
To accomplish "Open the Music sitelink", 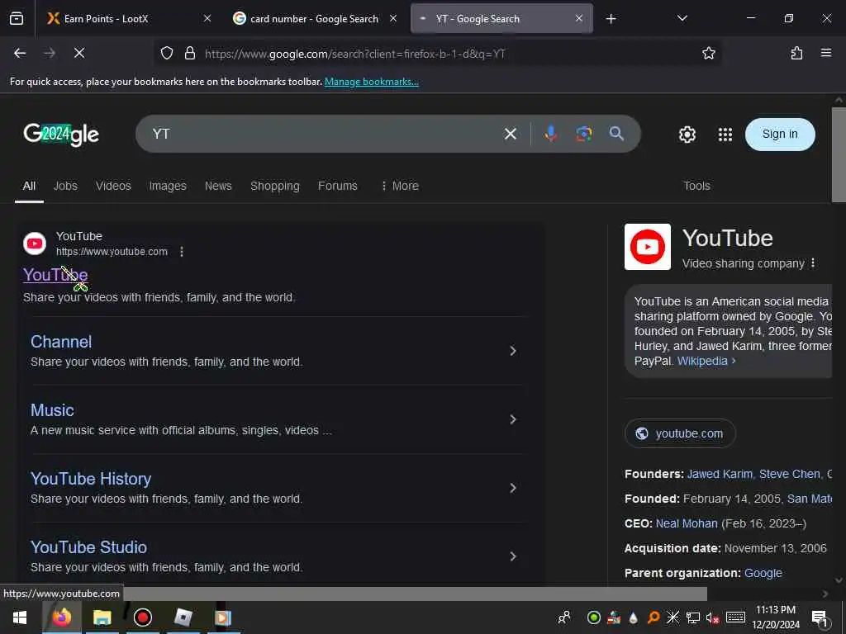I will (52, 410).
